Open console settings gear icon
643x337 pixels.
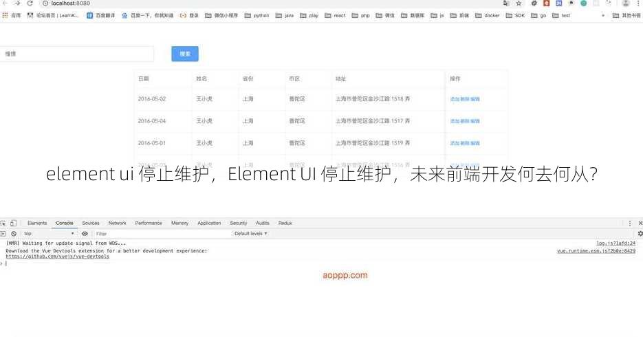pyautogui.click(x=640, y=234)
